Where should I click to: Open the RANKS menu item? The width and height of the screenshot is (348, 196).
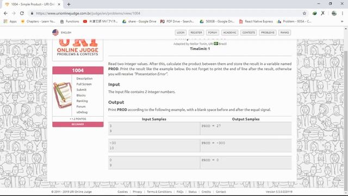click(284, 33)
